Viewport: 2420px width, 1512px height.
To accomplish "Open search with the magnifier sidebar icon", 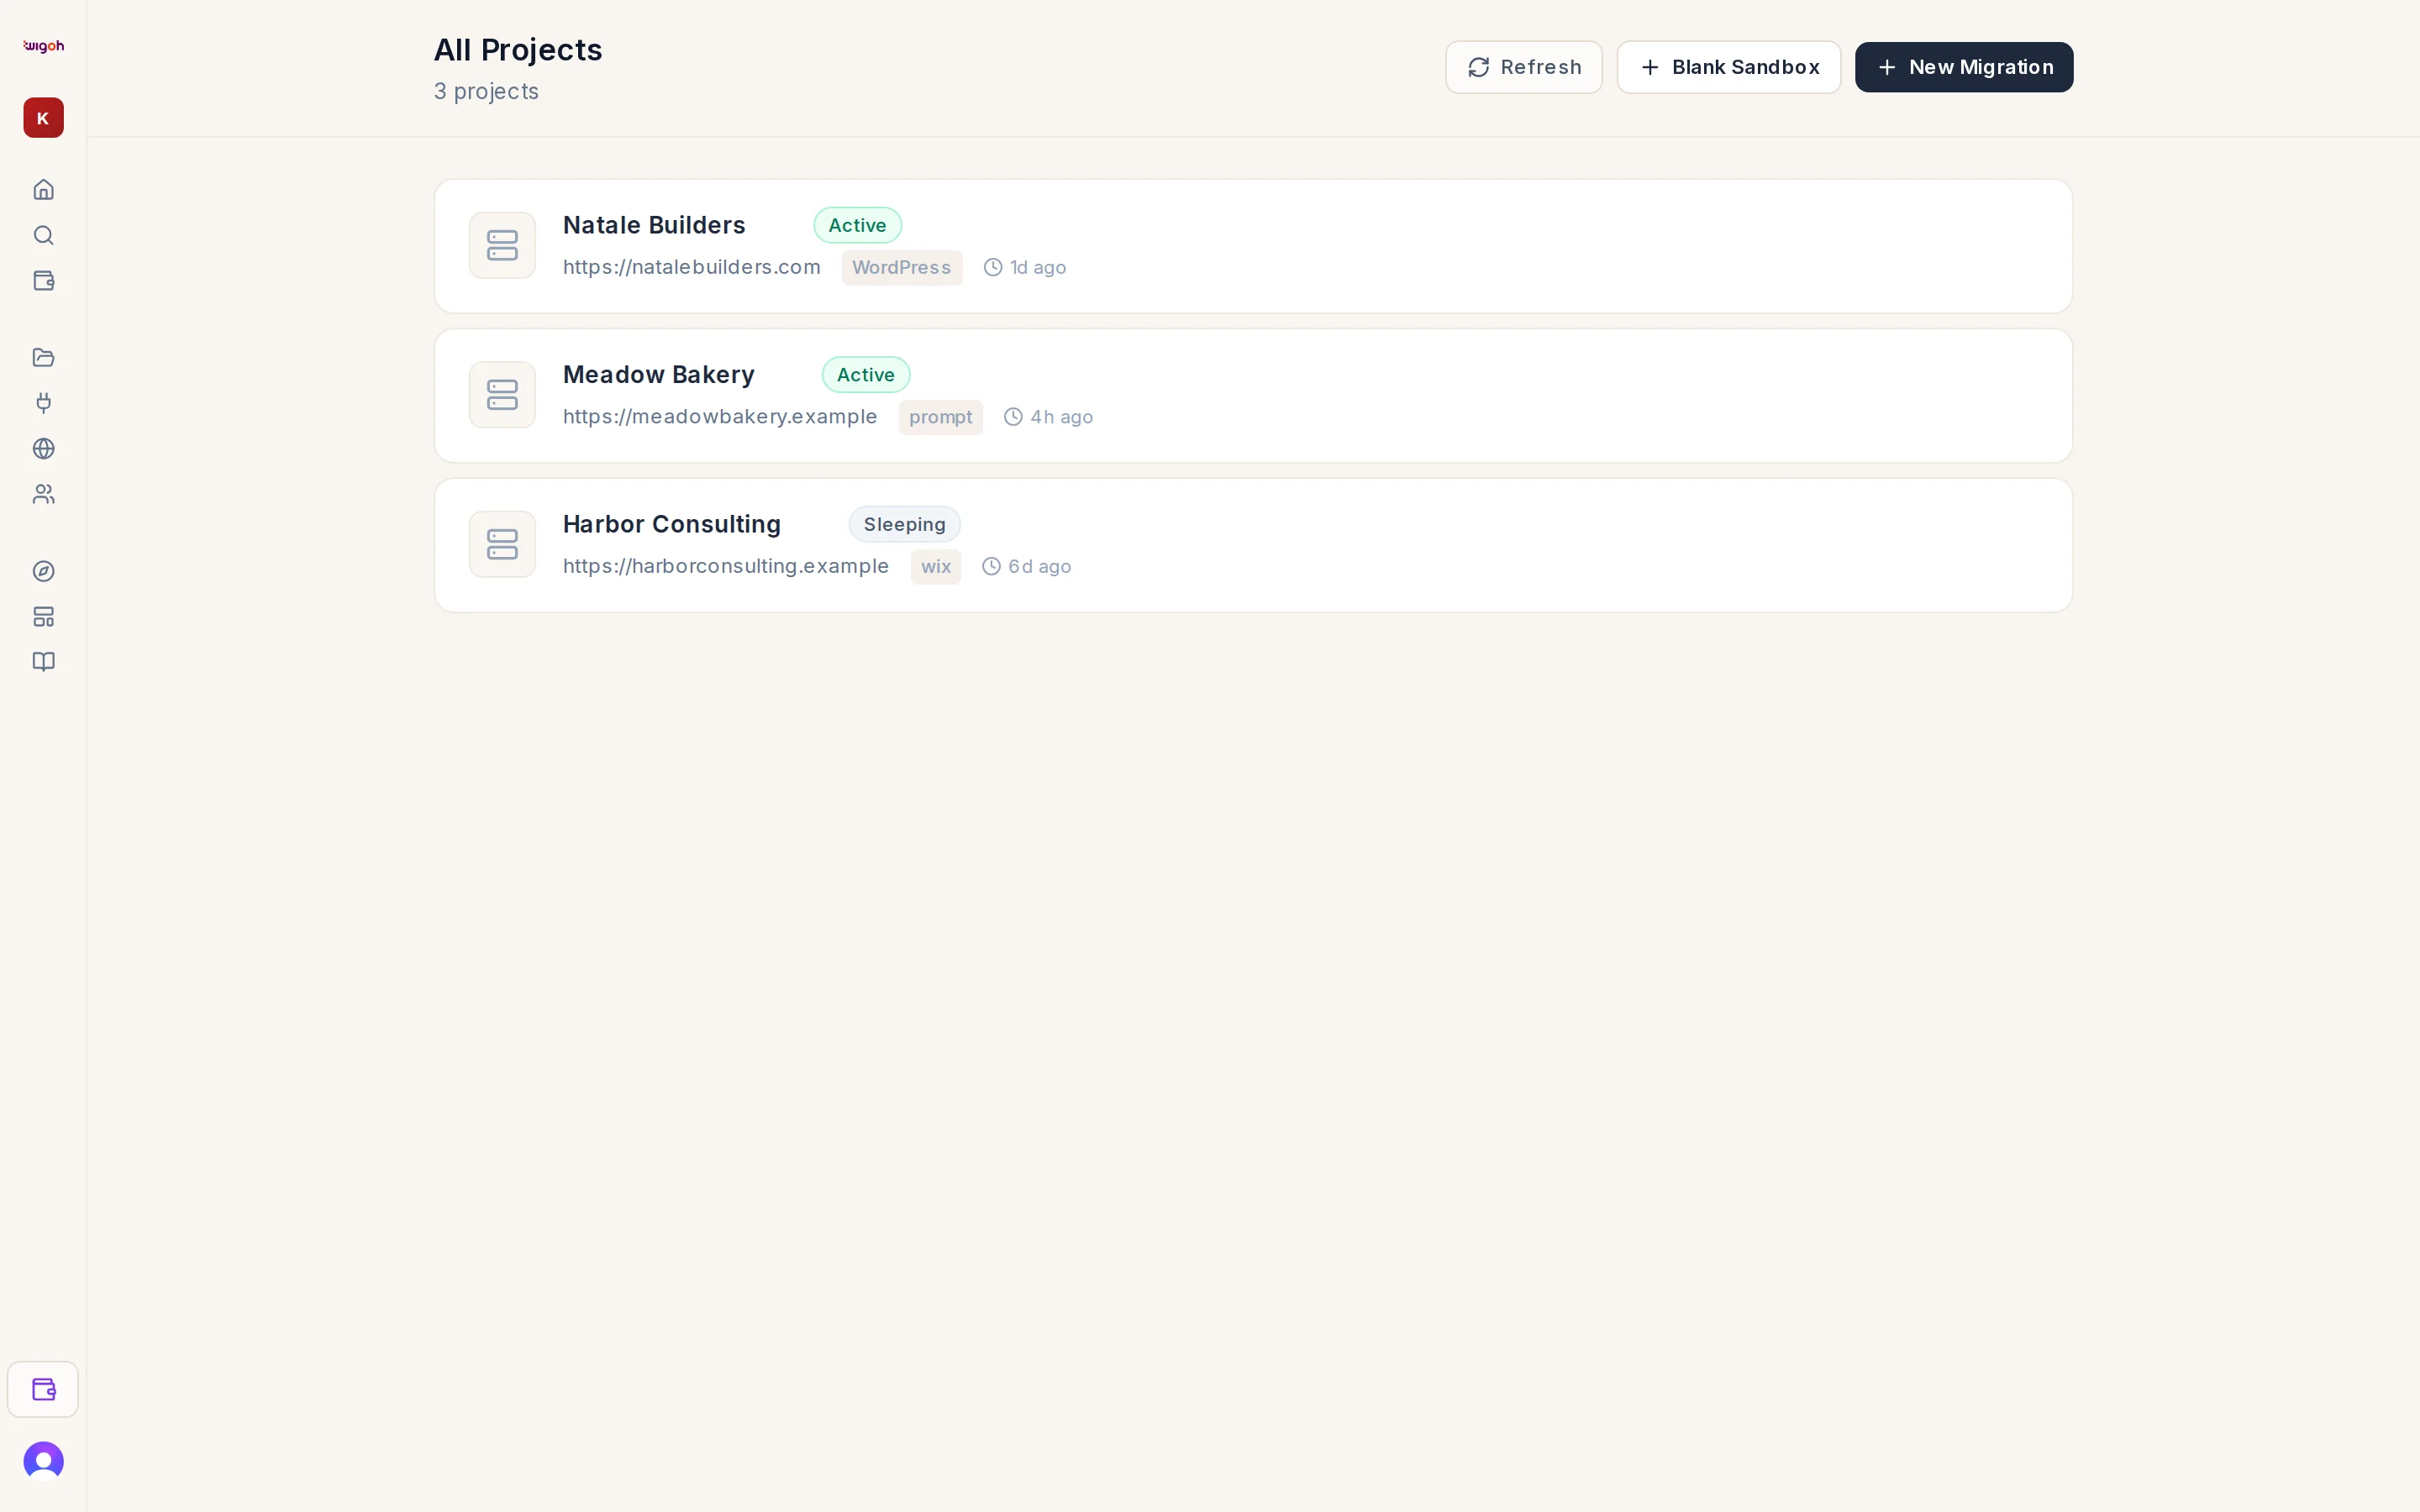I will 43,235.
